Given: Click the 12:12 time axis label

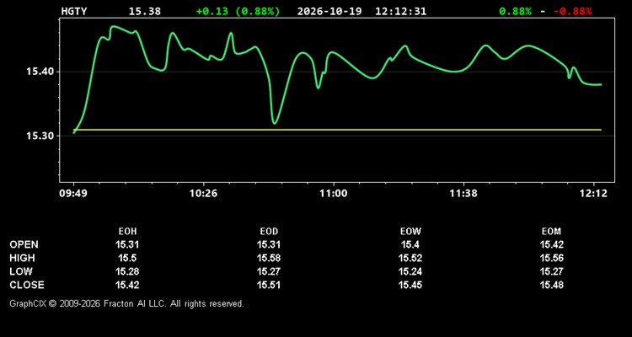Looking at the screenshot, I should pos(594,194).
